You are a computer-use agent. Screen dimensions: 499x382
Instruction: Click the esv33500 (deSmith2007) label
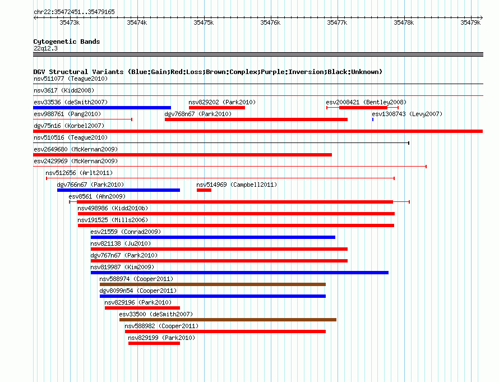156,314
